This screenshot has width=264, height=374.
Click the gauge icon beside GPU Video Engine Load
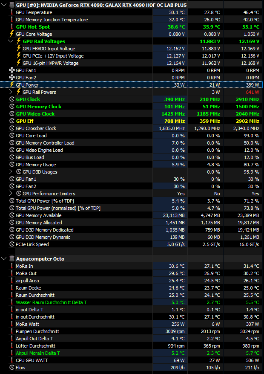point(11,150)
